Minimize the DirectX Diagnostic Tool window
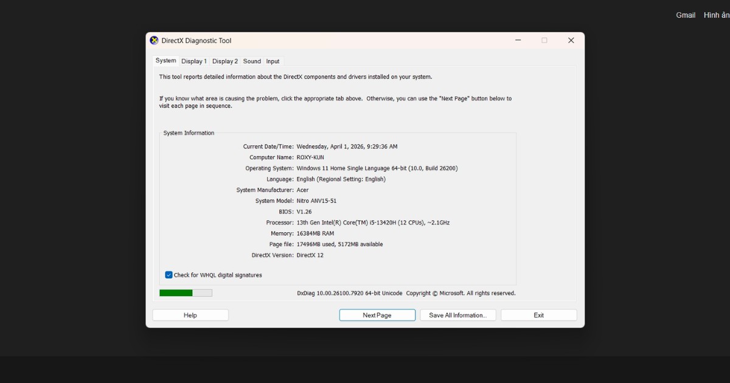This screenshot has width=730, height=383. coord(518,41)
